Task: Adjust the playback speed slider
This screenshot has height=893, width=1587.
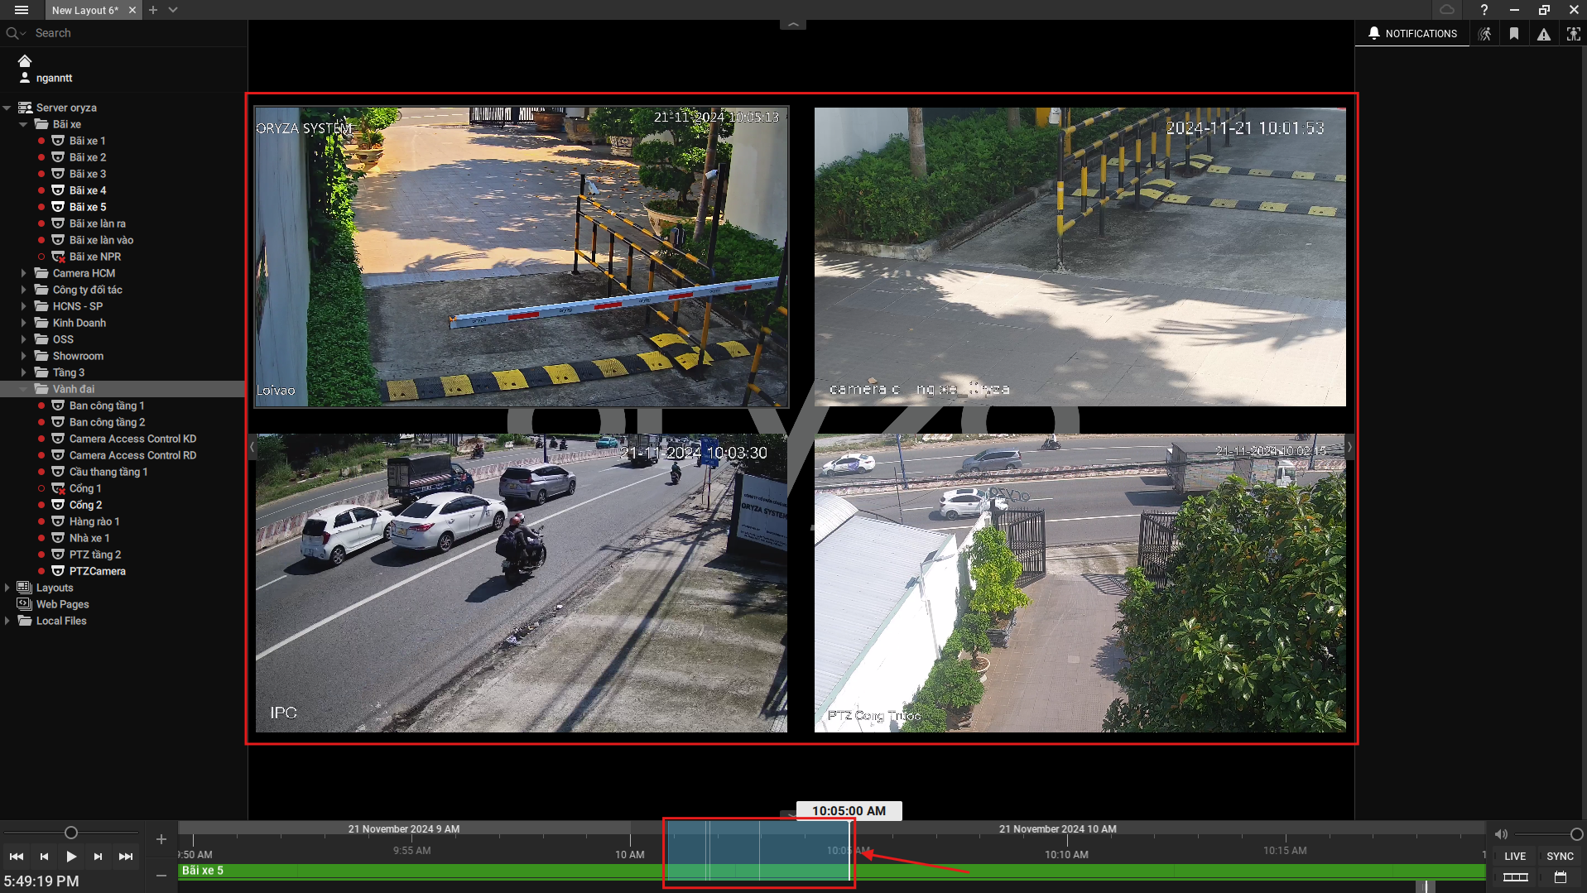Action: pos(71,833)
